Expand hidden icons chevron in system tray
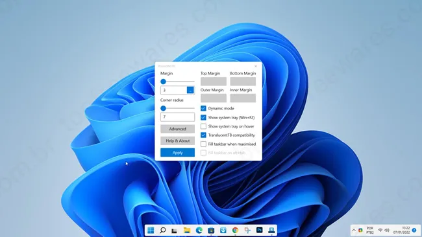Image resolution: width=422 pixels, height=237 pixels. (x=354, y=231)
